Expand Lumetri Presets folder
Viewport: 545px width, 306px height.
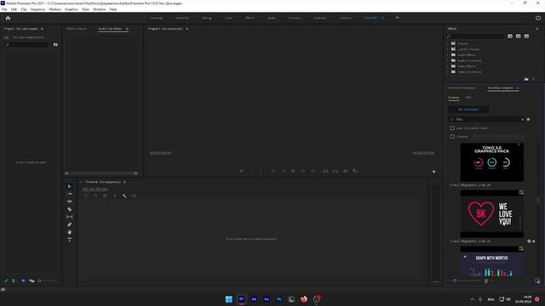point(448,49)
